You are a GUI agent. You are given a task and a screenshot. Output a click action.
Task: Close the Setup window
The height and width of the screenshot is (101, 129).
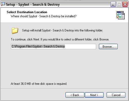click(x=125, y=4)
